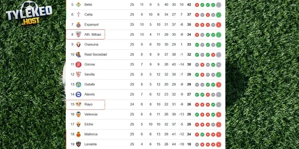Screen dimensions: 299x149
Task: Open the Rayo team link
Action: (89, 104)
